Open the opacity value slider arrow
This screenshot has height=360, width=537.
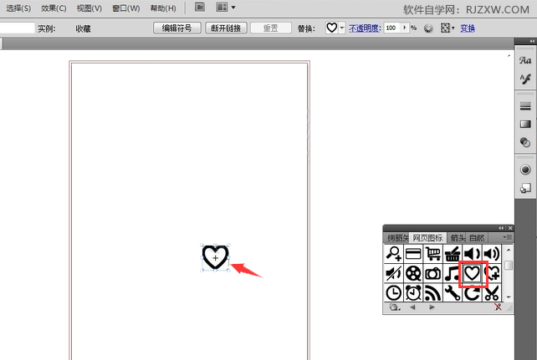[x=405, y=28]
